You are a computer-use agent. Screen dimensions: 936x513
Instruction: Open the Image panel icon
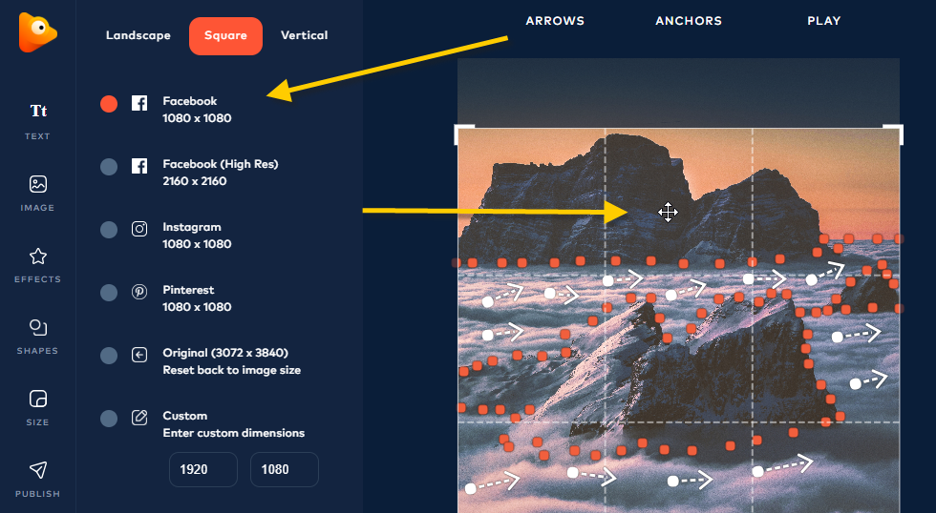point(37,184)
